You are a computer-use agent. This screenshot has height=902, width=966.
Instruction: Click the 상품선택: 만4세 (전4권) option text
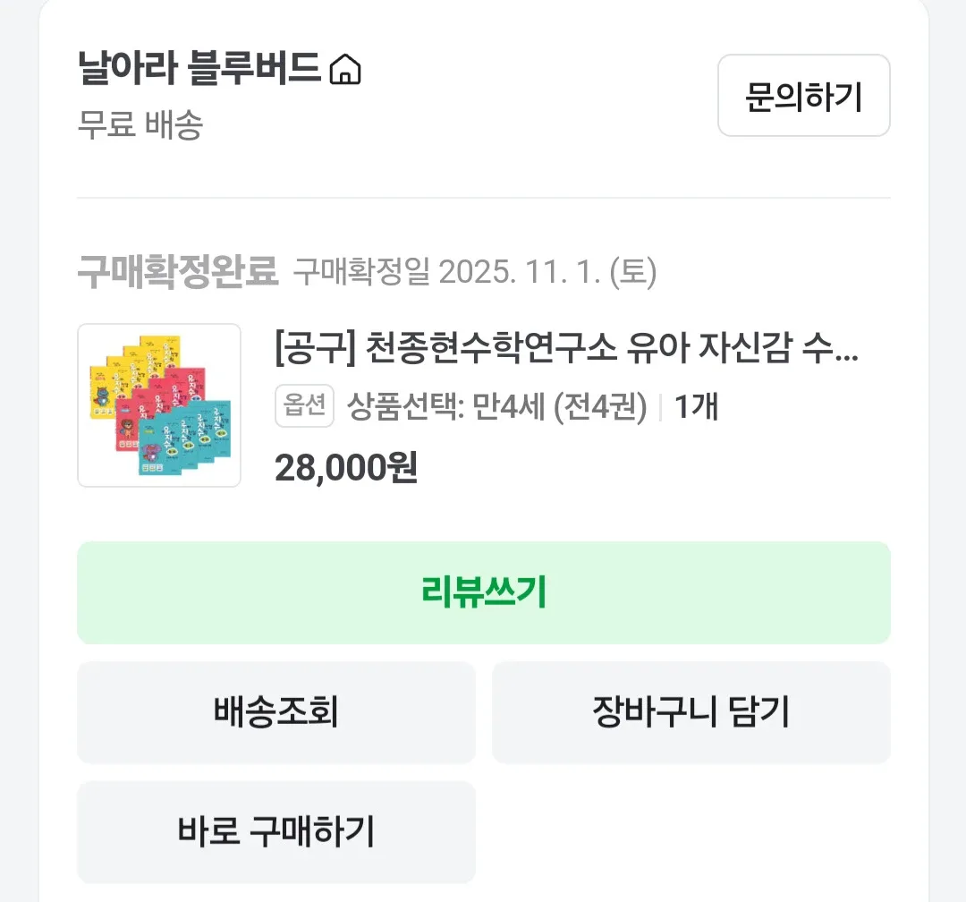496,407
